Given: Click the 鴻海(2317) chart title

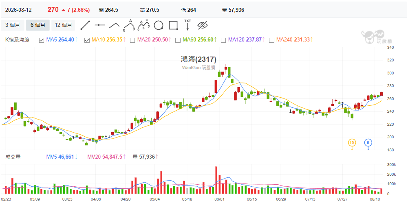Looking at the screenshot, I should pos(198,59).
